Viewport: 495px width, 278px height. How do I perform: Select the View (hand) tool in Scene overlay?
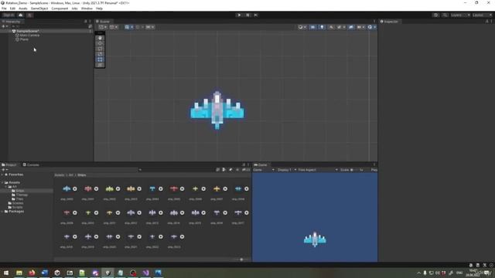click(100, 38)
